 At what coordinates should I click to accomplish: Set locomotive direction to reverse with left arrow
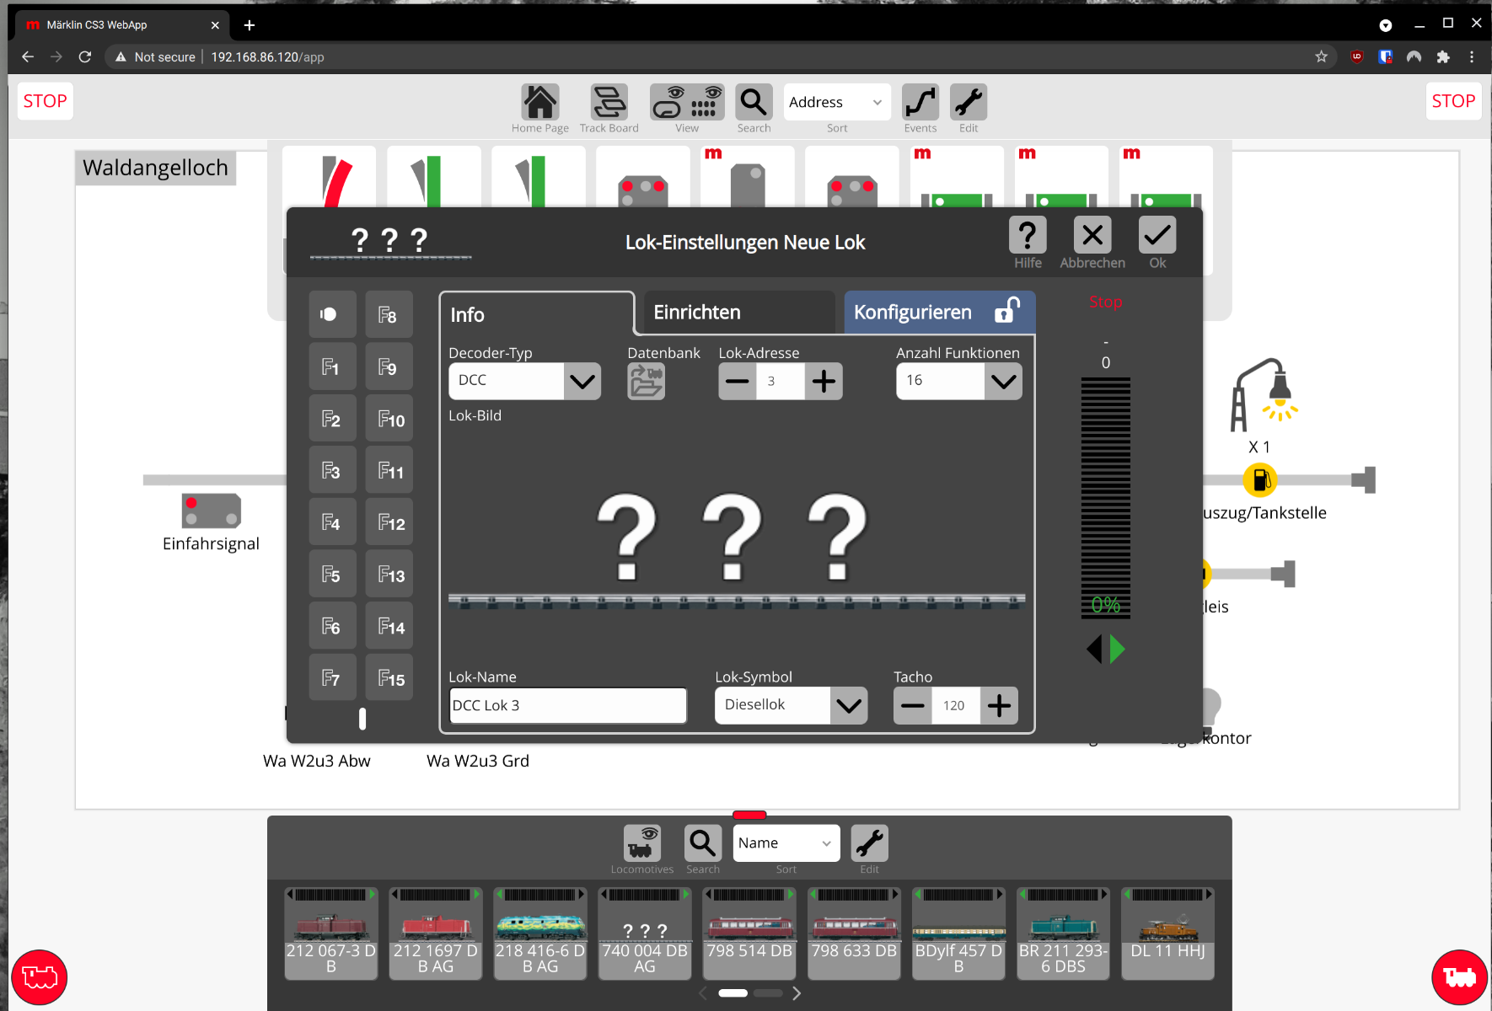pyautogui.click(x=1094, y=650)
